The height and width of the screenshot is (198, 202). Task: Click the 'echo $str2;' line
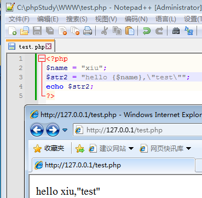(70, 86)
